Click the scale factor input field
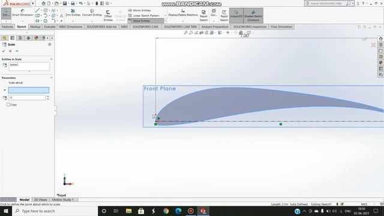The height and width of the screenshot is (216, 384). click(26, 97)
